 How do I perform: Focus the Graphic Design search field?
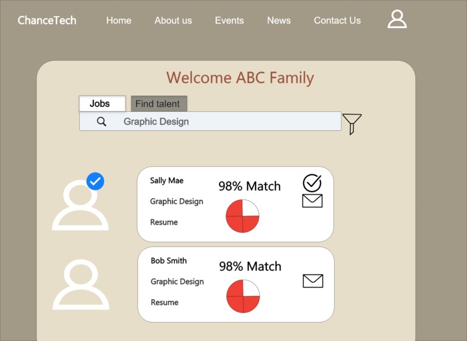pyautogui.click(x=210, y=121)
